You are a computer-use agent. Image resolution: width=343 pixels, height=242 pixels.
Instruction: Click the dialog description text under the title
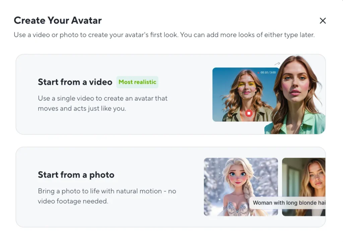pos(164,35)
